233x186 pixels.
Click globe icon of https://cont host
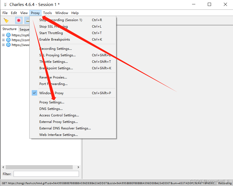[x=8, y=40]
